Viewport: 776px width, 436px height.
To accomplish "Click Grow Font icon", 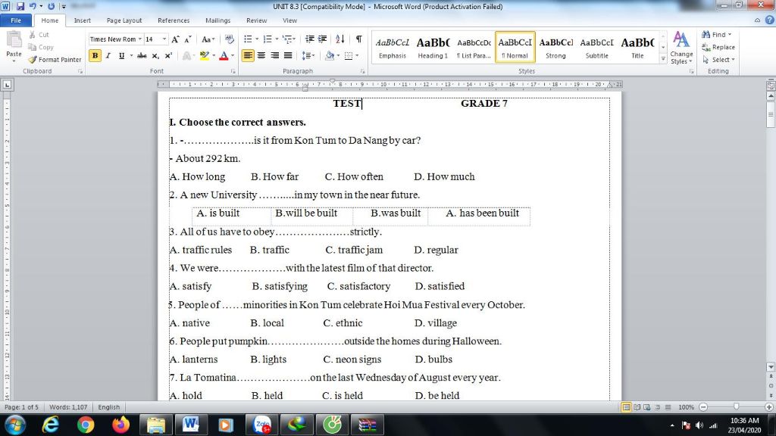I will pos(175,39).
